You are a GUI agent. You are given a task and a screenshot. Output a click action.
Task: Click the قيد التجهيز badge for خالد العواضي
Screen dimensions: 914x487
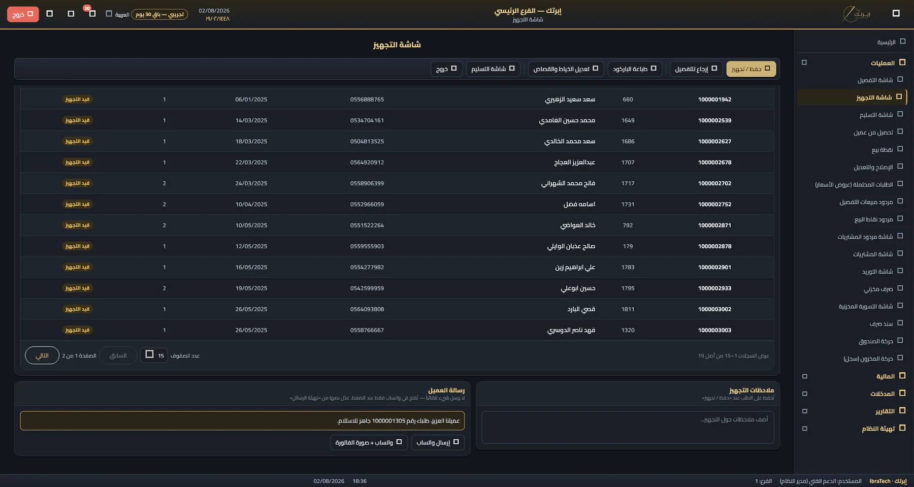tap(77, 225)
